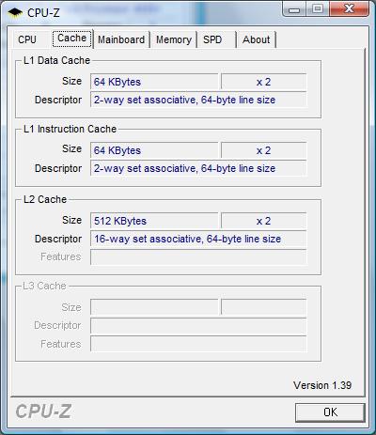The height and width of the screenshot is (435, 376).
Task: Click the OK button
Action: coord(330,412)
